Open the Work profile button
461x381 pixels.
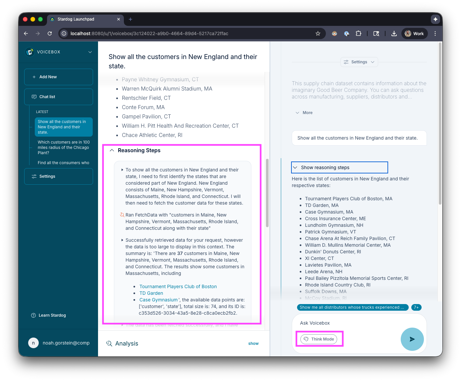tap(415, 33)
